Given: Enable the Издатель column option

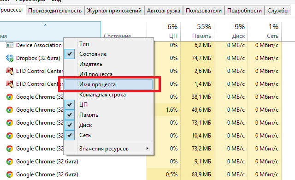Looking at the screenshot, I should (109, 64).
